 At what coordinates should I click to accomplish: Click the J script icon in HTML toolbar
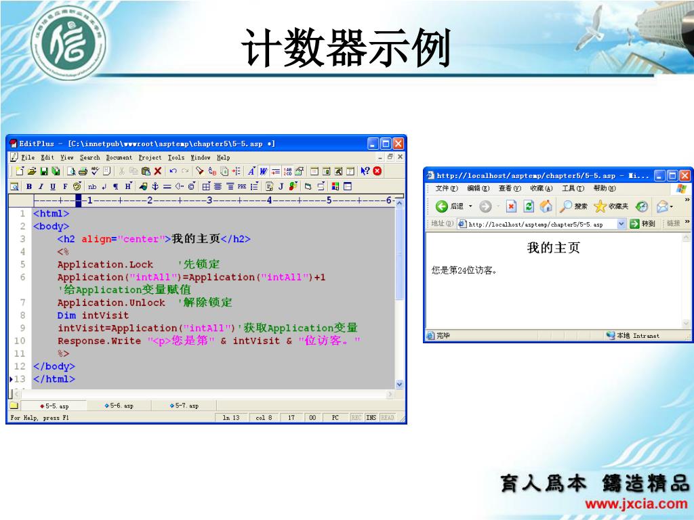pos(281,187)
